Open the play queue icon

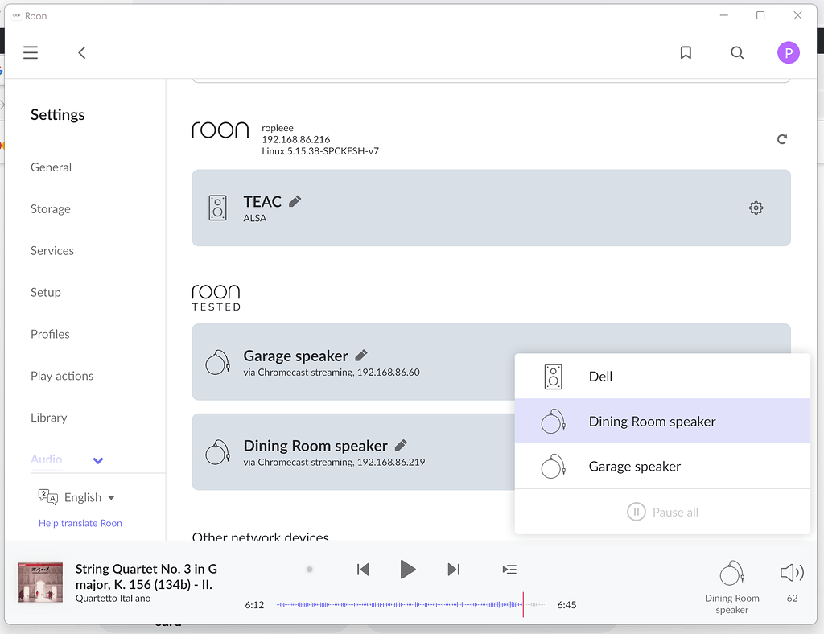pyautogui.click(x=509, y=569)
